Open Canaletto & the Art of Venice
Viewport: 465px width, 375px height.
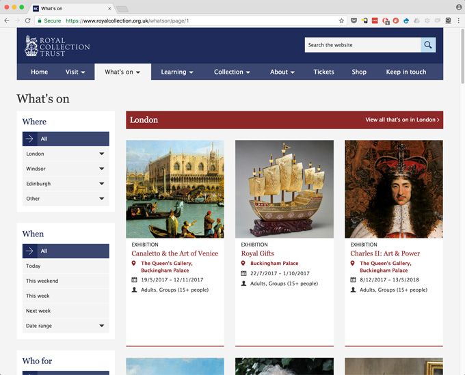(174, 253)
